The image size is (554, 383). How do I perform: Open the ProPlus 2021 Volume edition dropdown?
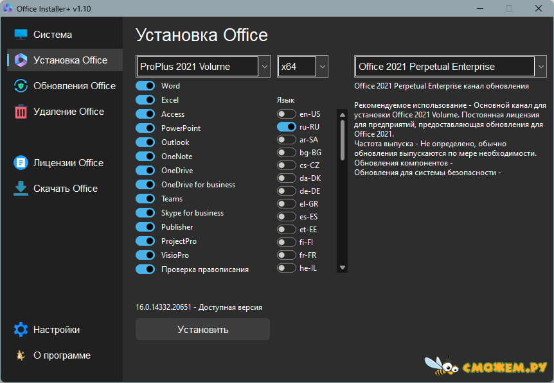pos(203,66)
